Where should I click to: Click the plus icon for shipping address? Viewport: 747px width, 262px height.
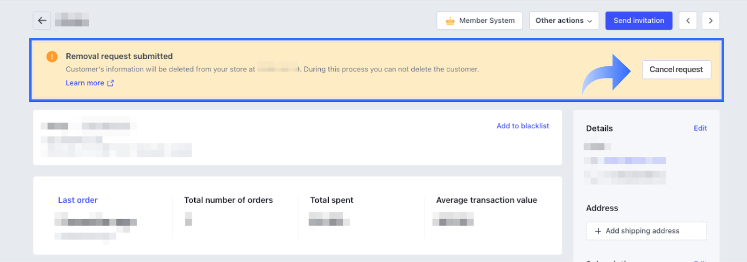pyautogui.click(x=598, y=231)
